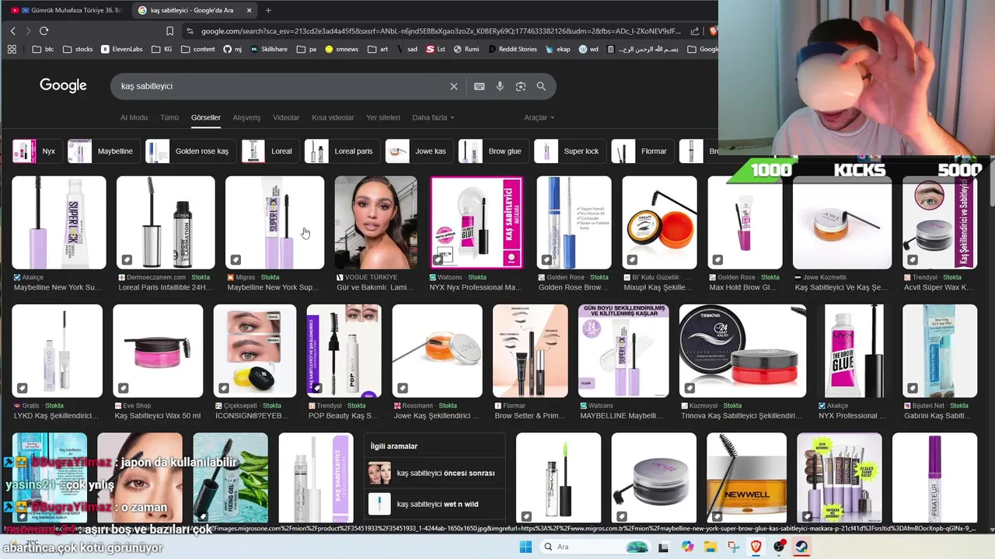Click the taskbar Ara search box

(595, 547)
